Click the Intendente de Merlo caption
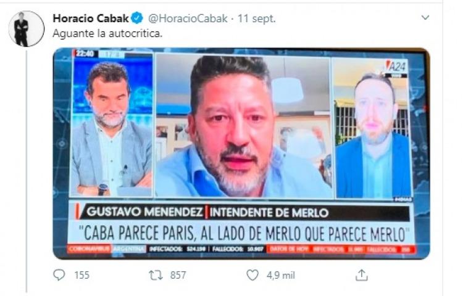Screen dimensions: 463x296 point(269,213)
